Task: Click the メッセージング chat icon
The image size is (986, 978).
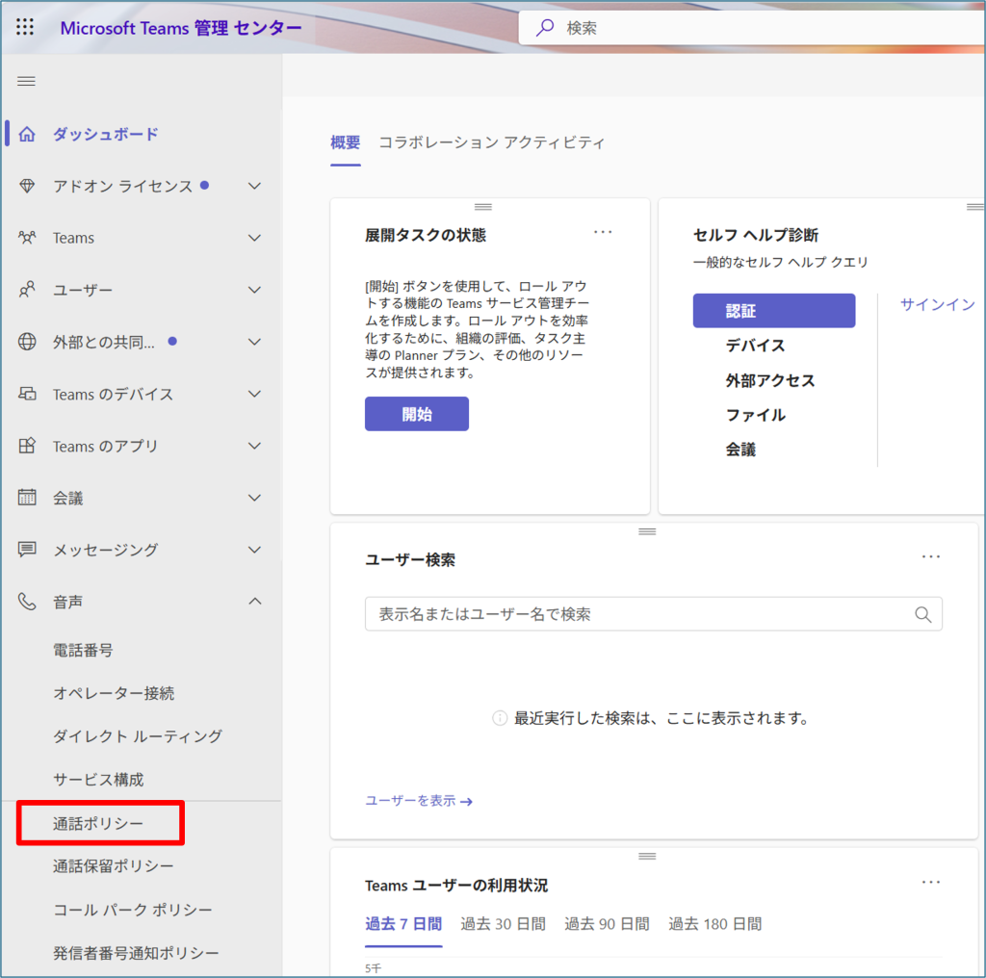Action: (27, 550)
